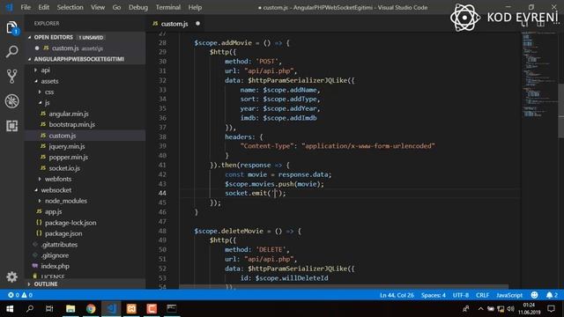Change indentation via Spaces: 4
This screenshot has height=317, width=564.
coord(434,295)
